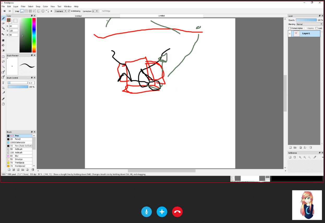
Task: Toggle the AntiAliasing checkbox
Action: 69,11
